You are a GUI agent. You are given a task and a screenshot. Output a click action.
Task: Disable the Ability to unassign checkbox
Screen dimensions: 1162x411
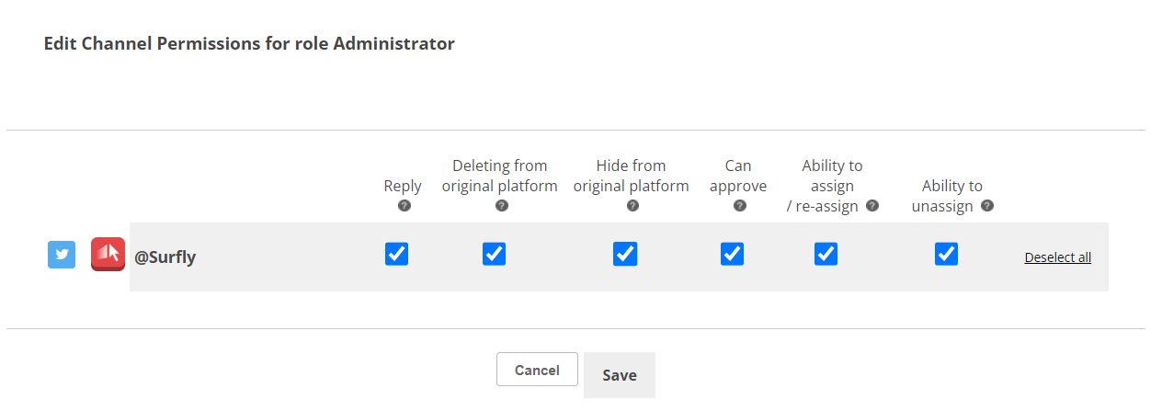946,254
